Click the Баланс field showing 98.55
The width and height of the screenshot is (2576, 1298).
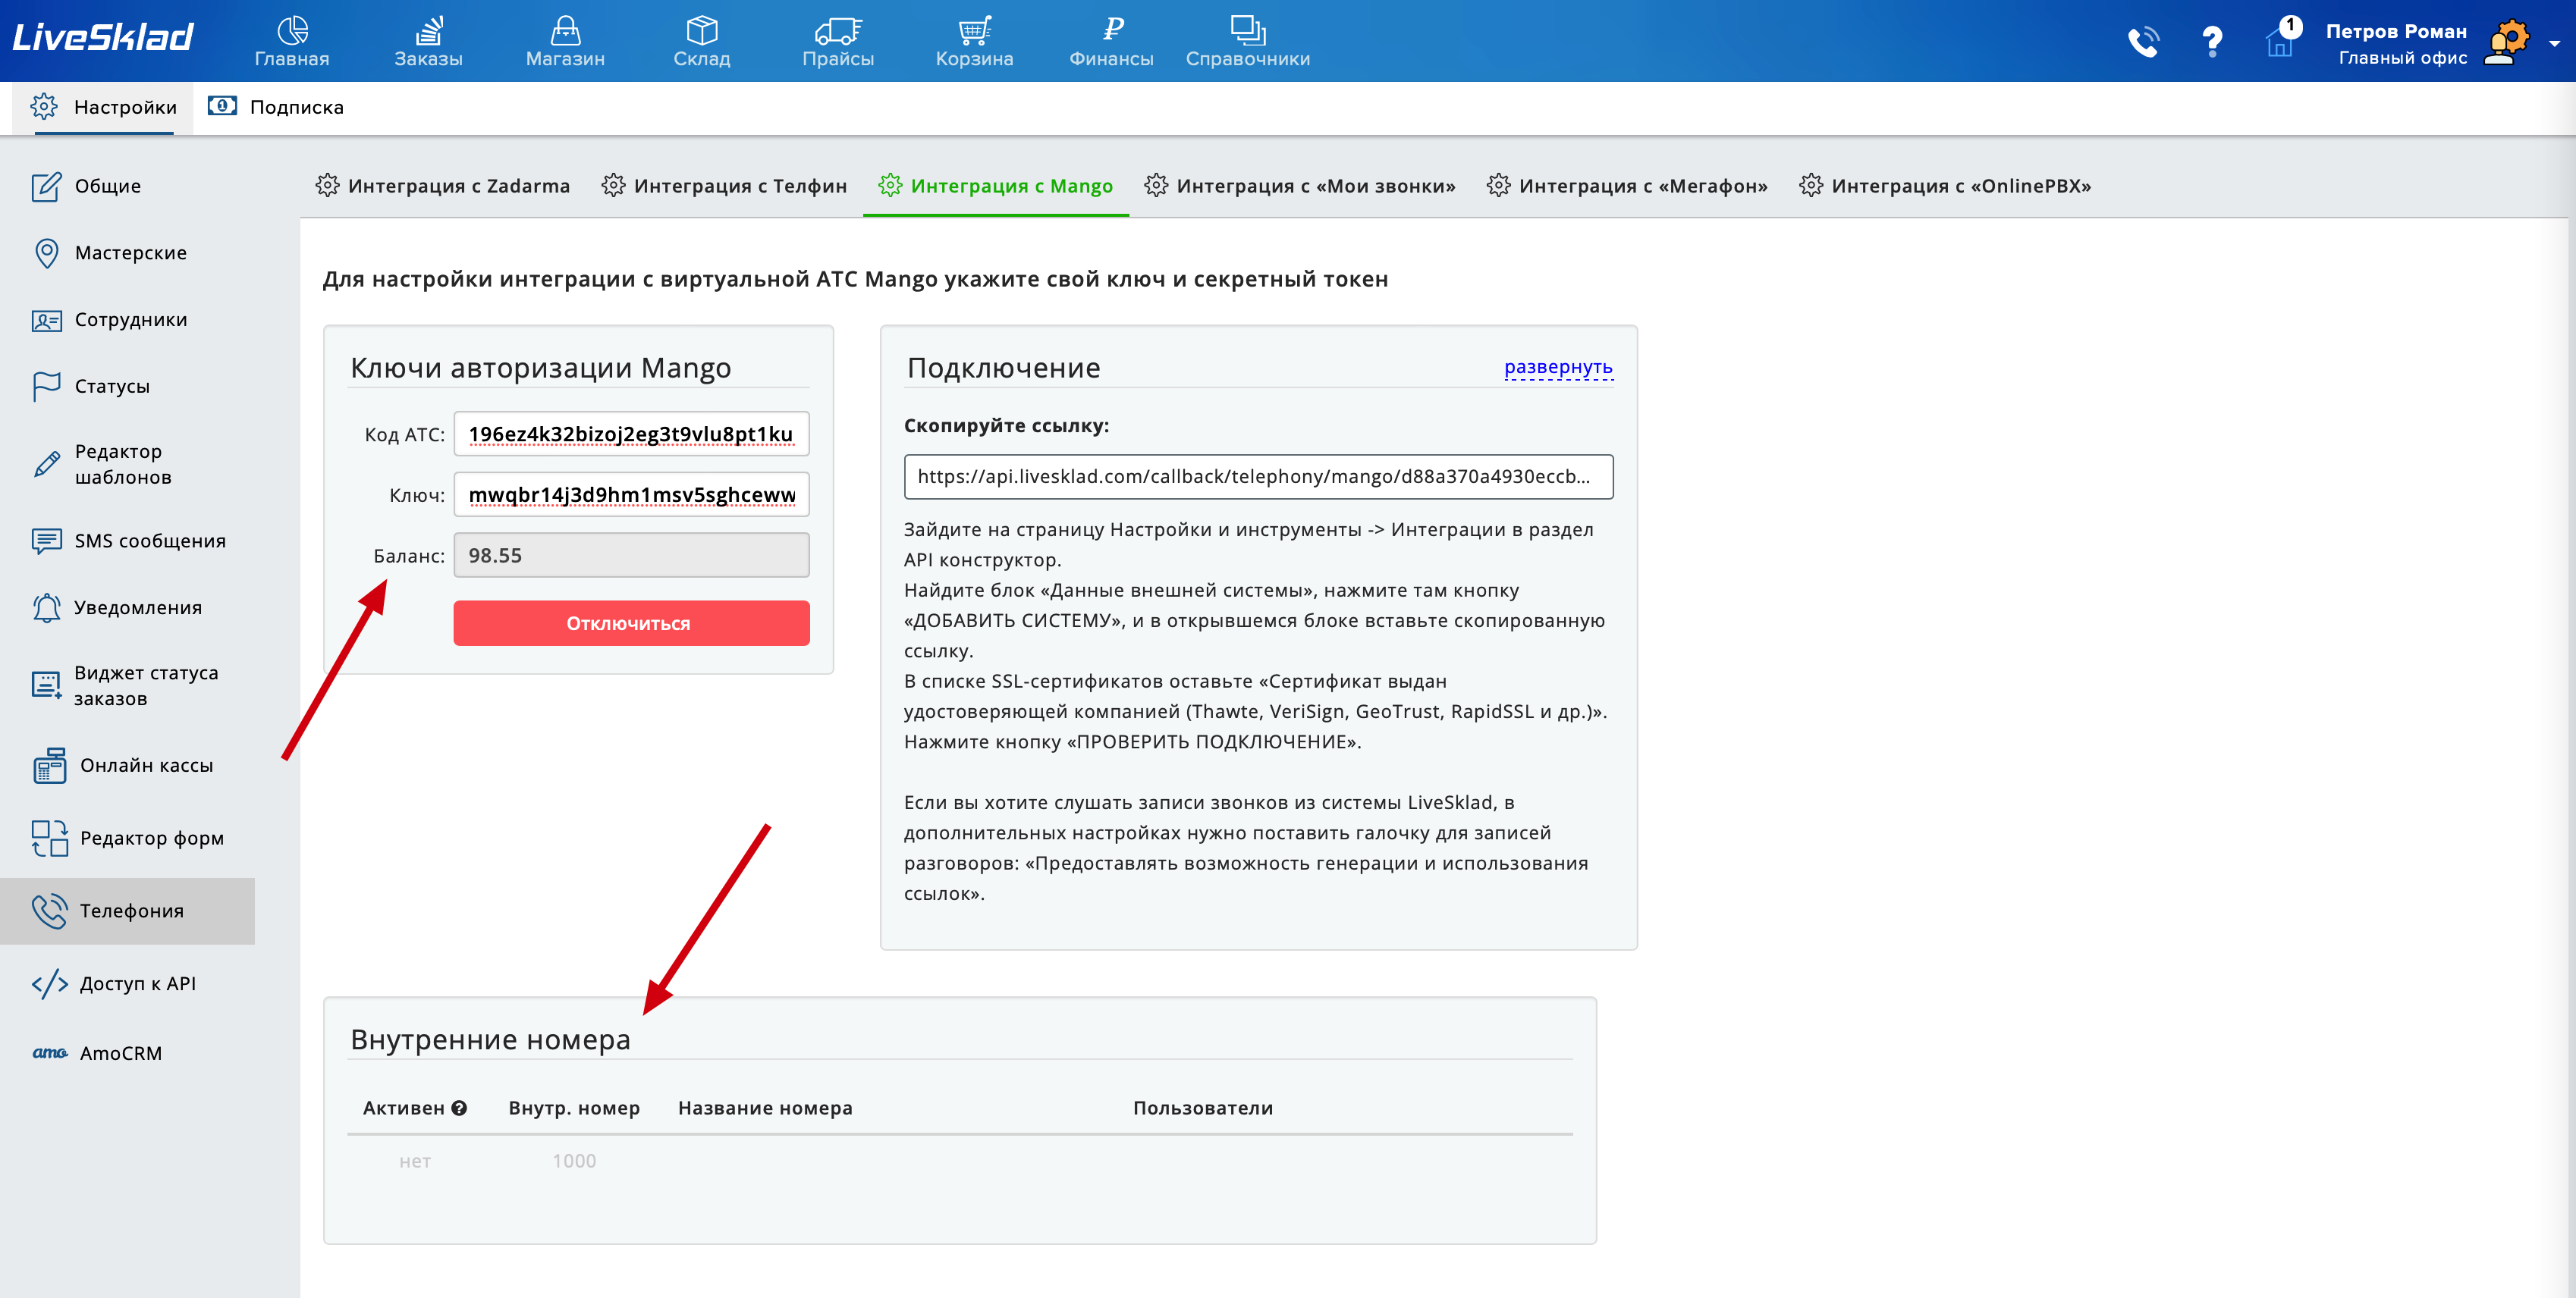pos(631,556)
